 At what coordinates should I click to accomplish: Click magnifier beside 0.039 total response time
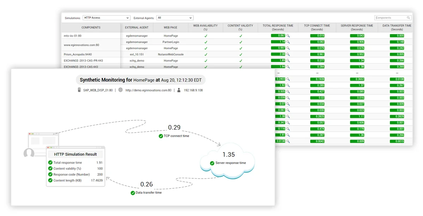(x=288, y=98)
